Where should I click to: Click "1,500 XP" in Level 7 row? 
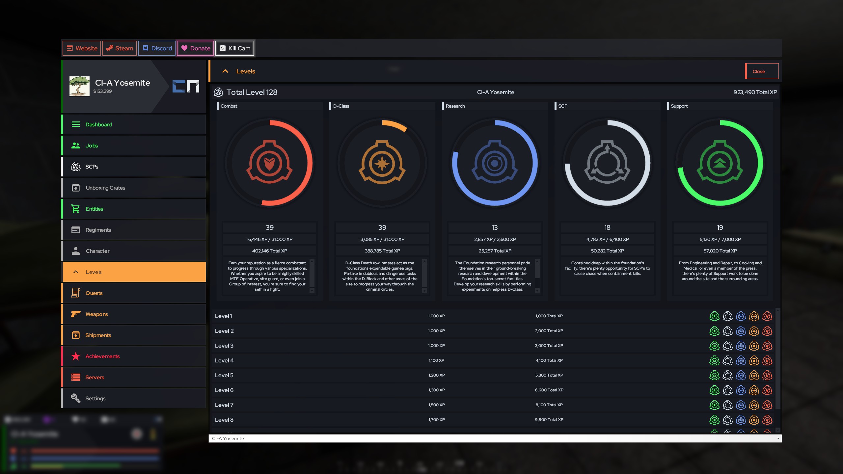pos(436,405)
